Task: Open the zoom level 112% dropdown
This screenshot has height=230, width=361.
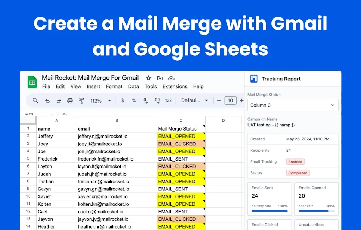Action: [x=100, y=101]
